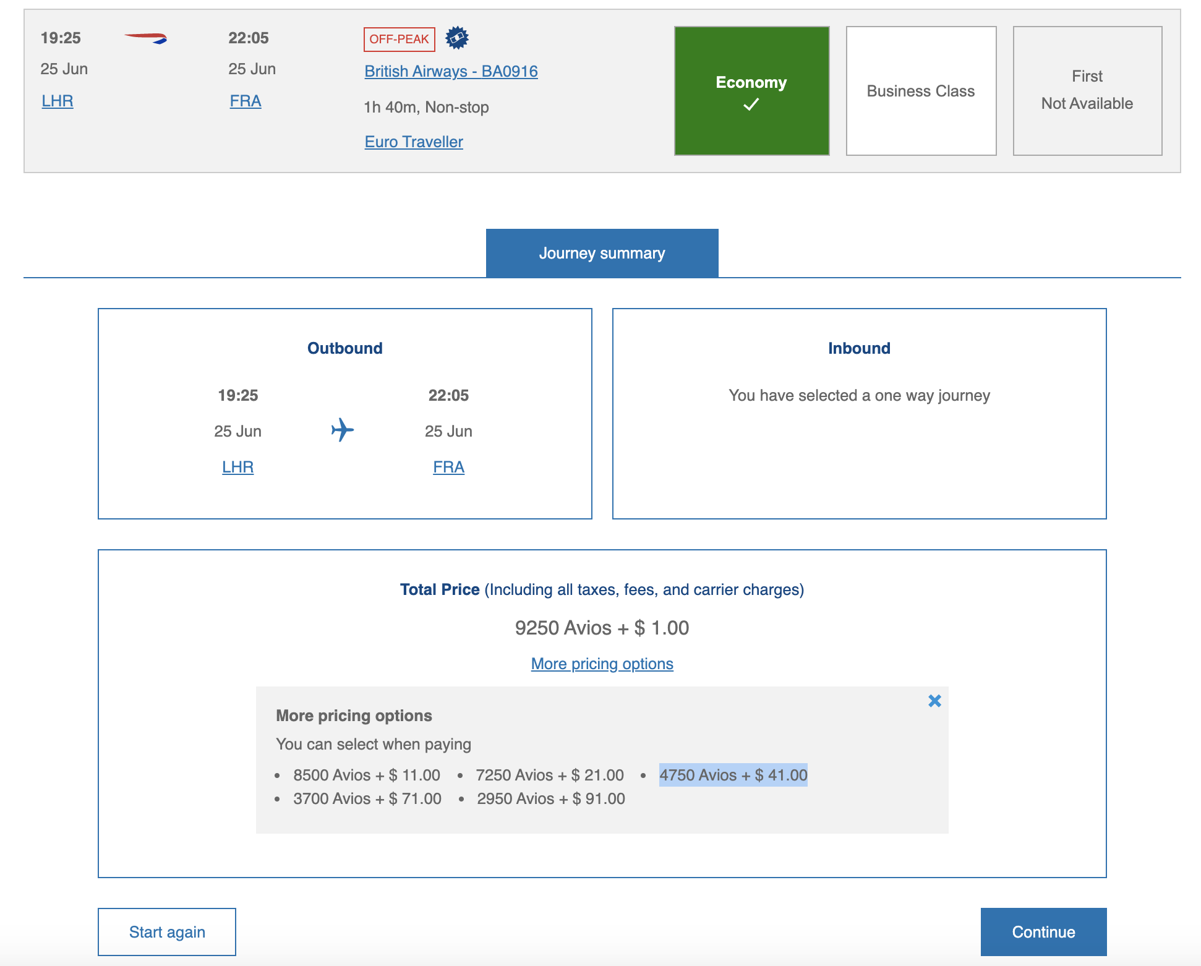Select the Economy cabin tile
Viewport: 1201px width, 966px height.
(751, 91)
